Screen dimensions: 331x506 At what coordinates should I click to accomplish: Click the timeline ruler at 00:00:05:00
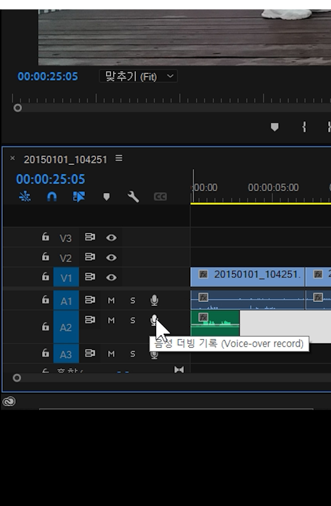[273, 187]
